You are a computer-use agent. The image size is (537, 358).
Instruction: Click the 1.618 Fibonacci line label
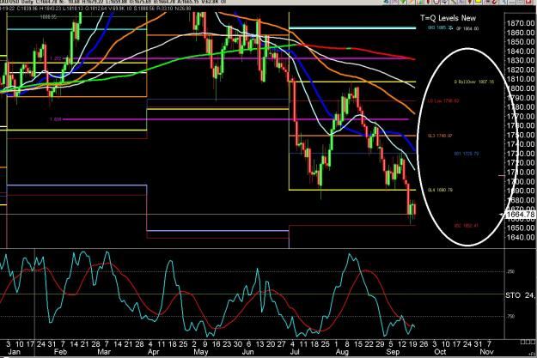click(56, 119)
